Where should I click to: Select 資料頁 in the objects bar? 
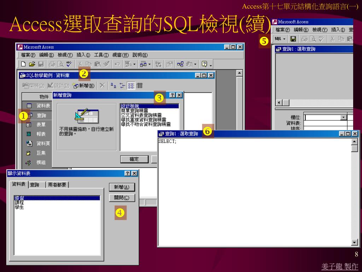37,143
